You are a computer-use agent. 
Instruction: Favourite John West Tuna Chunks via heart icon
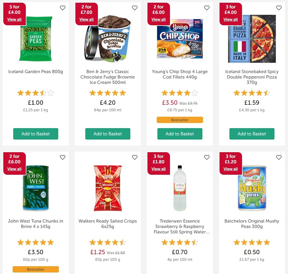tap(62, 157)
